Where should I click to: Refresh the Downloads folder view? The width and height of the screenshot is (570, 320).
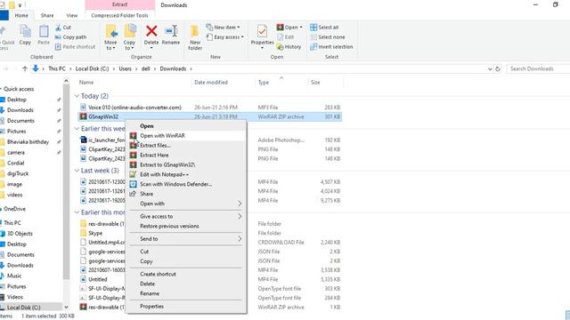click(x=498, y=68)
